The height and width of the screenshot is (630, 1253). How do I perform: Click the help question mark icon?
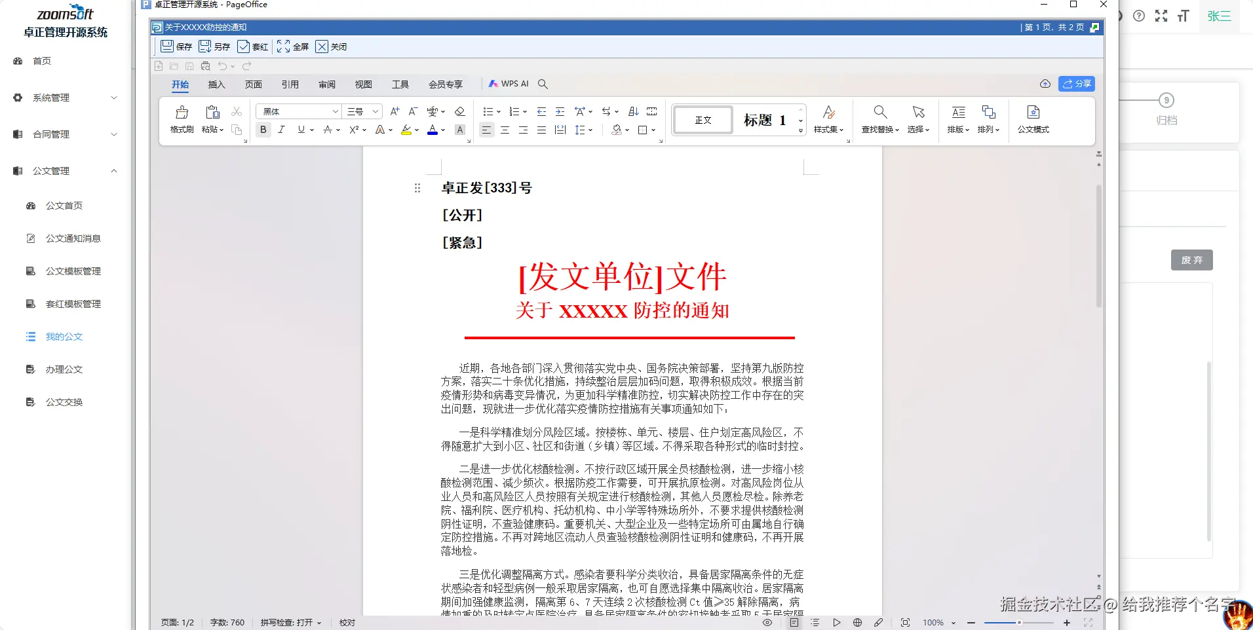(x=1139, y=16)
